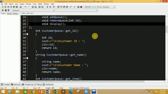Collapse the code fold at line 36
This screenshot has height=94, width=168.
tap(27, 58)
